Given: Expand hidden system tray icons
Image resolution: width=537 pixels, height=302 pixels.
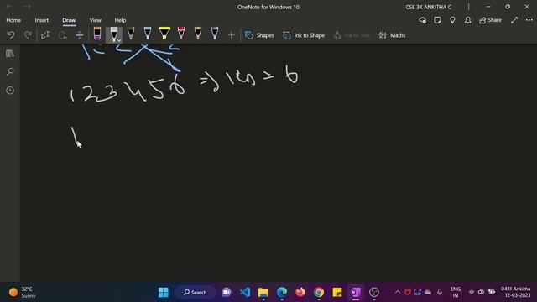Looking at the screenshot, I should 398,293.
